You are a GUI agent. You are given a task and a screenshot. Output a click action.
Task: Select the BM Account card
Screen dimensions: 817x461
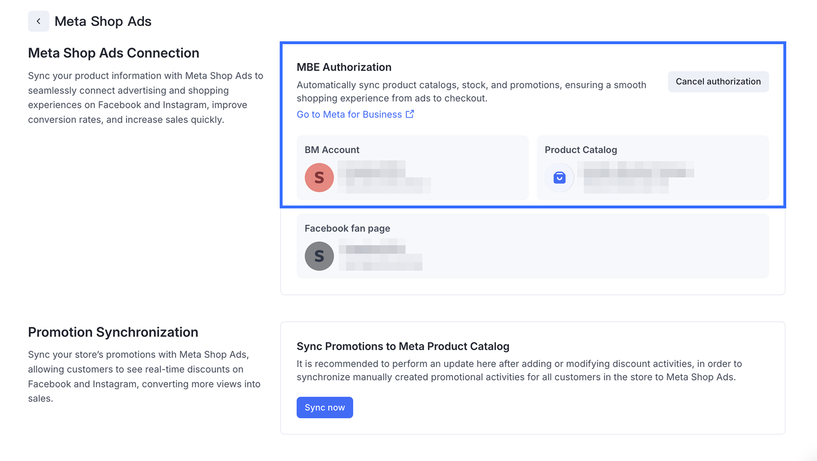[412, 168]
